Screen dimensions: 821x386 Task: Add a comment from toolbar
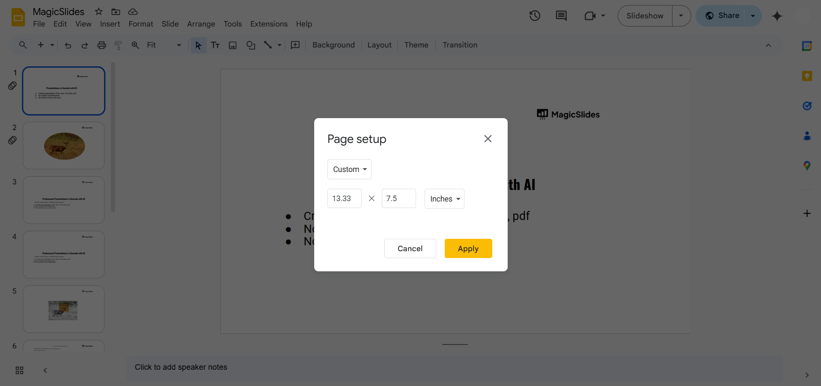click(295, 45)
